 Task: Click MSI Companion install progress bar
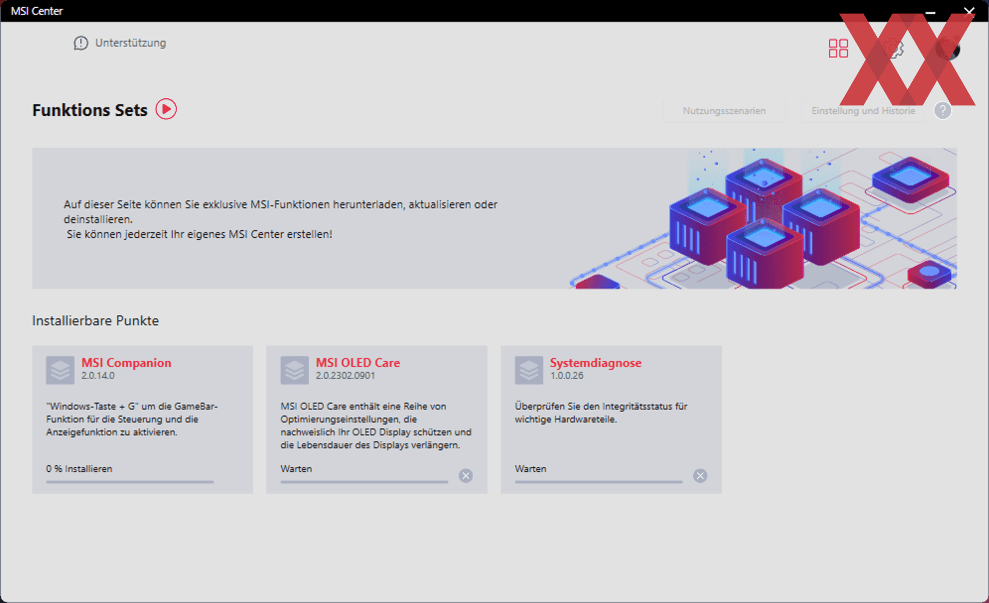coord(130,482)
